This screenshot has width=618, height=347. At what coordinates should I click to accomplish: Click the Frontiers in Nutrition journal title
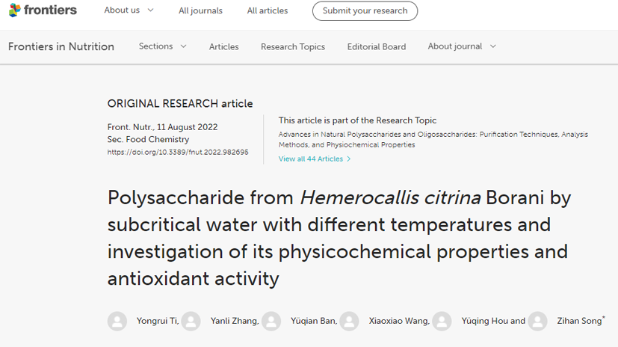[61, 46]
